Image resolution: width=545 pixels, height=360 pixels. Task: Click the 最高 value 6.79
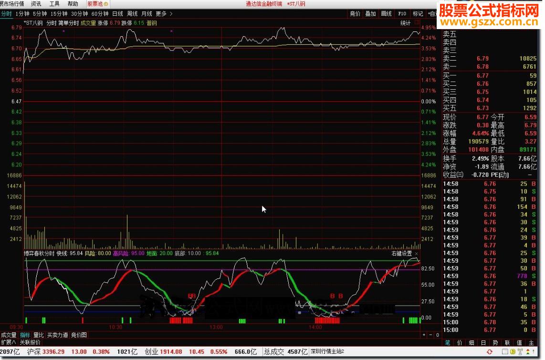[x=530, y=125]
